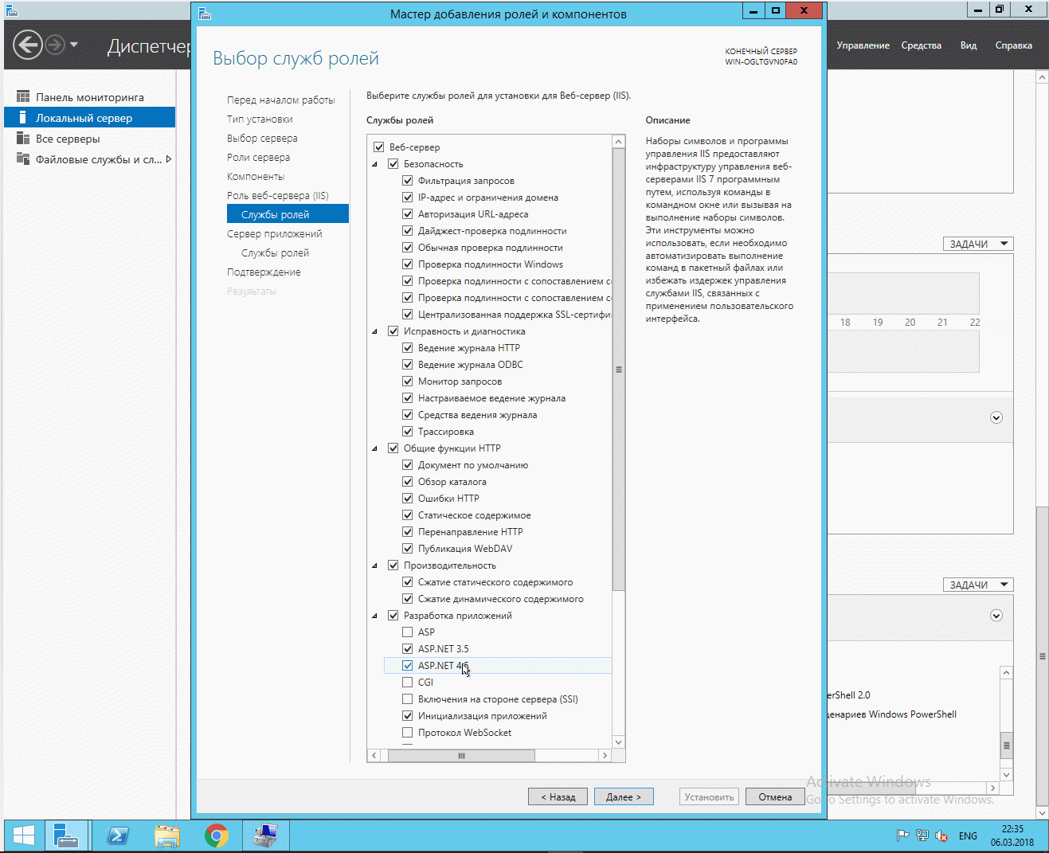Open the network tray icon
Viewport: 1049px width, 853px height.
tap(922, 836)
